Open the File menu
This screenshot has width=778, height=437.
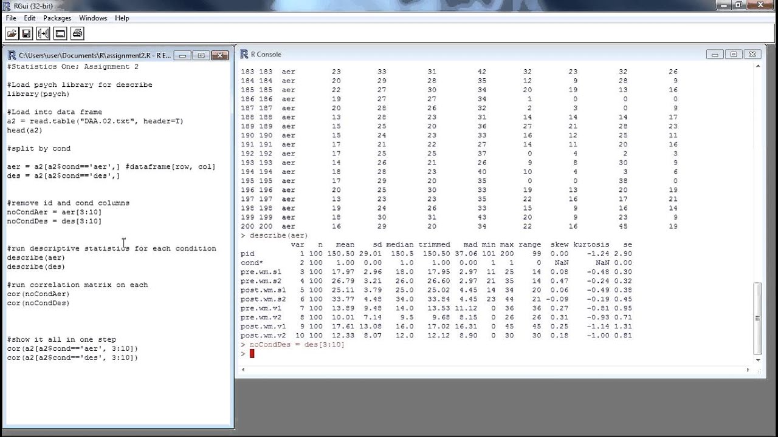[x=11, y=18]
